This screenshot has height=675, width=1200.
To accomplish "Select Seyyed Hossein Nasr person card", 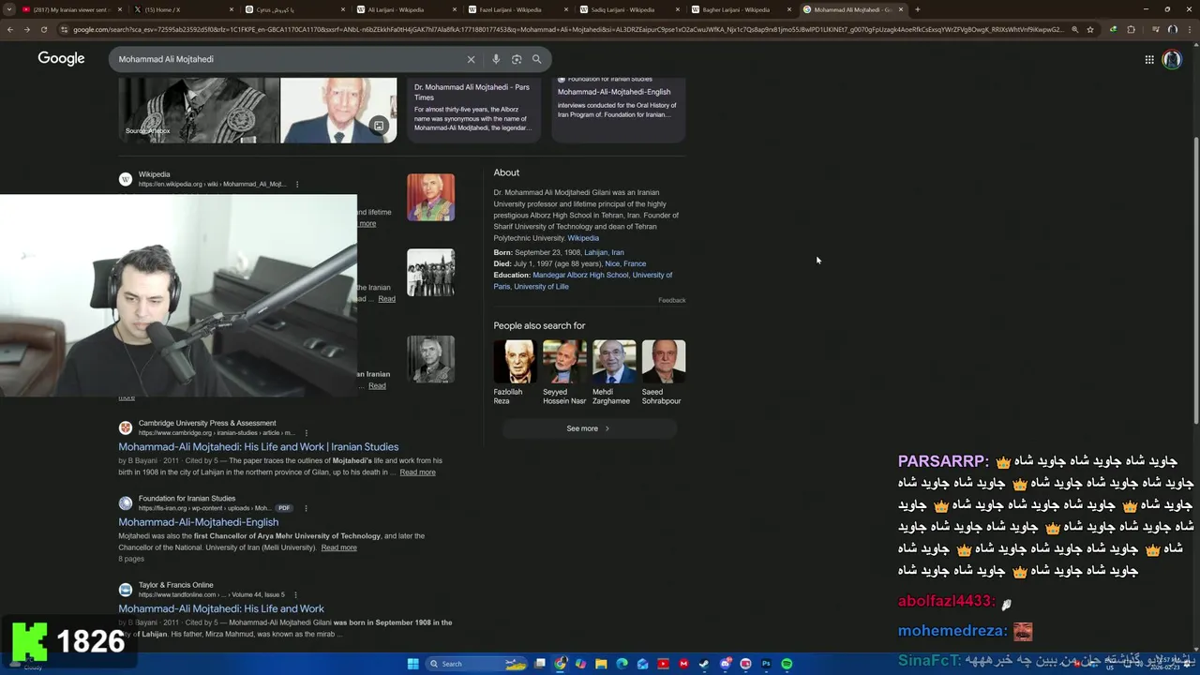I will 564,372.
